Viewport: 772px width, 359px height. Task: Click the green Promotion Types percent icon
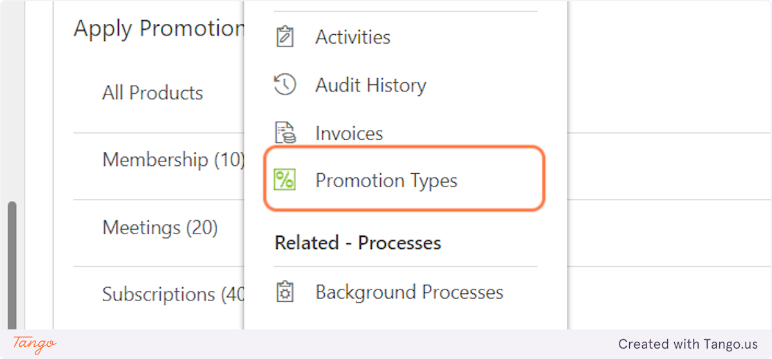(x=284, y=180)
